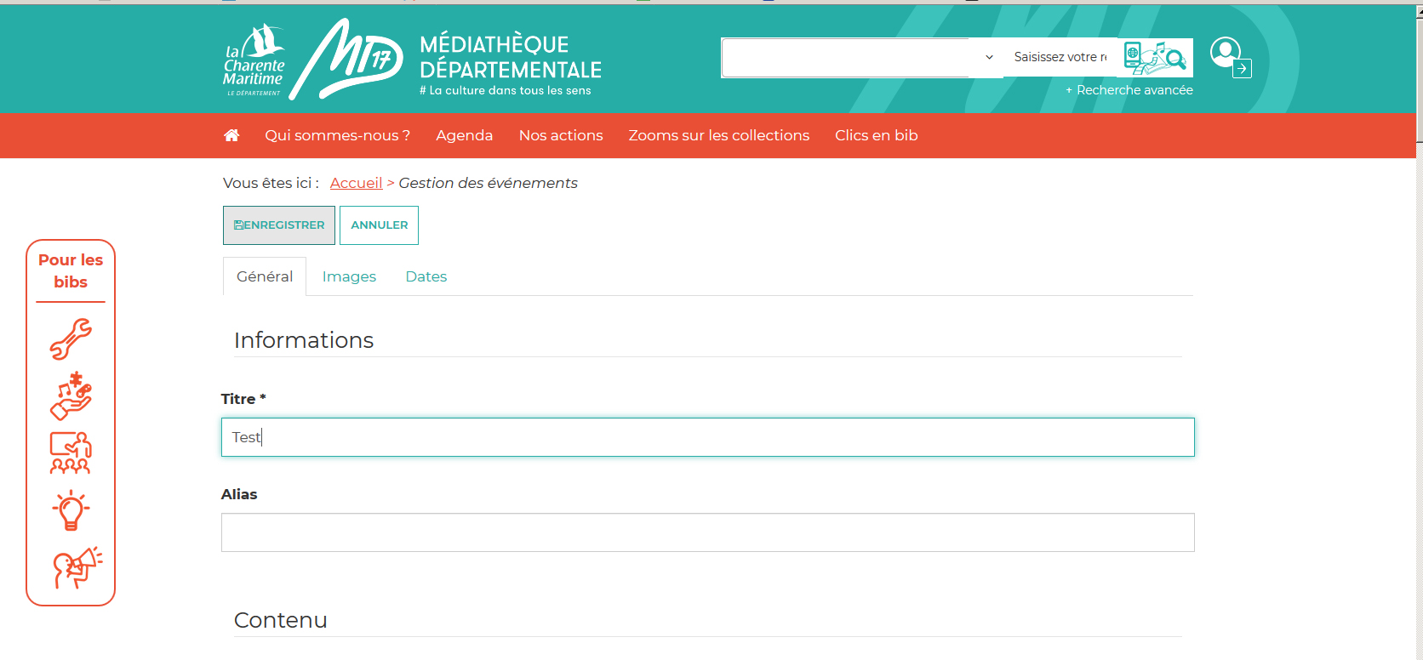Screen dimensions: 1423x660
Task: Click the user login account icon
Action: (x=1231, y=57)
